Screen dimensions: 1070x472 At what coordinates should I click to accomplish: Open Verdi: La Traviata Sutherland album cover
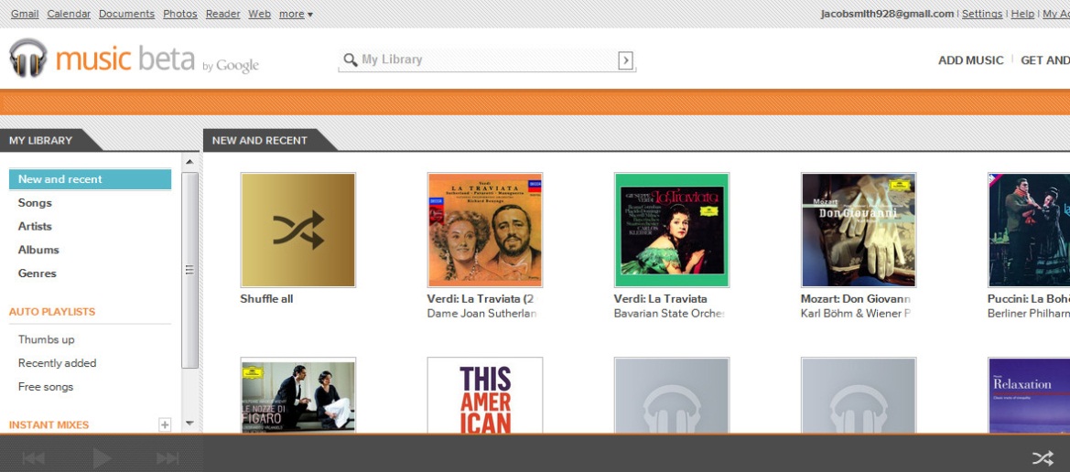coord(484,230)
